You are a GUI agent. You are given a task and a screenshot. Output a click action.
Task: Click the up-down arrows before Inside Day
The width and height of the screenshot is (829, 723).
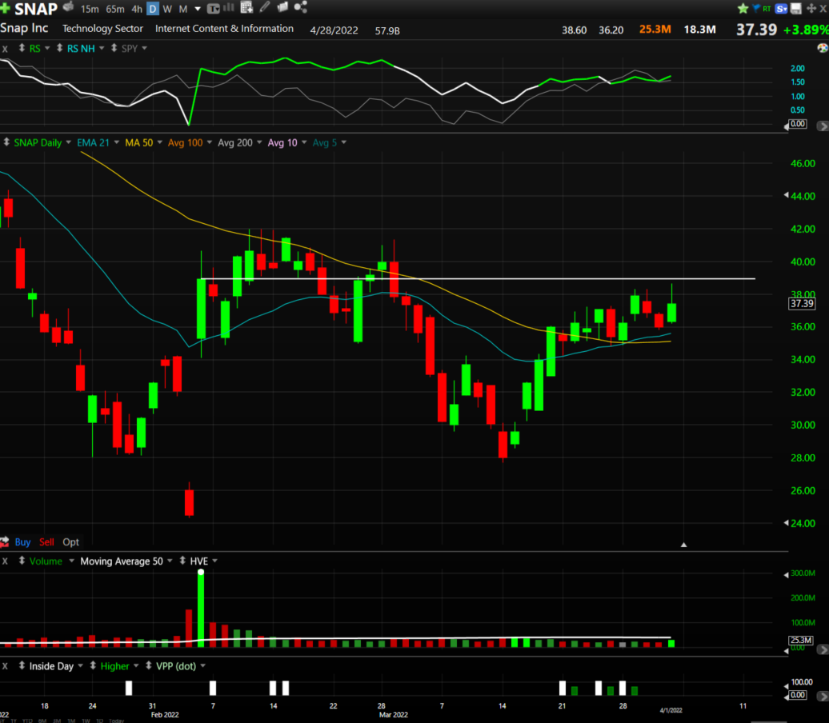click(22, 666)
